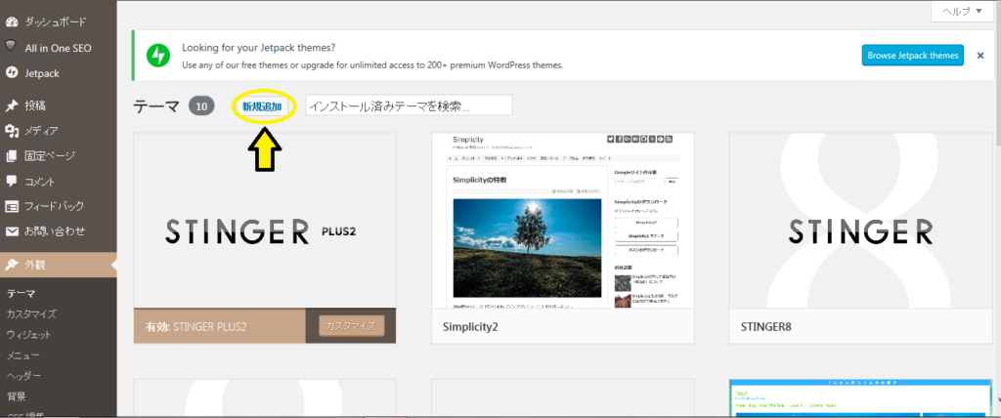
Task: Click the Jetpack sidebar icon
Action: click(x=12, y=71)
